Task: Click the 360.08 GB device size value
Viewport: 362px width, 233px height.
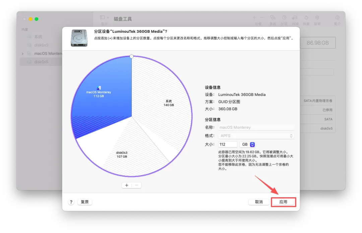Action: pyautogui.click(x=228, y=109)
